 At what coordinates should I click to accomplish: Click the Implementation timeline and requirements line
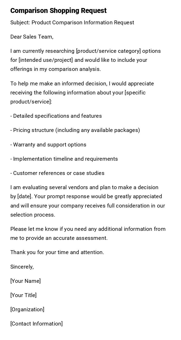[64, 159]
